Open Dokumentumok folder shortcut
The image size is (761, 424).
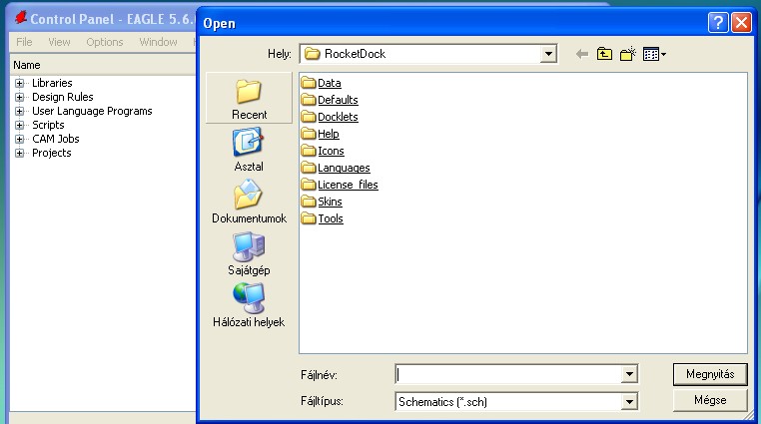(249, 202)
